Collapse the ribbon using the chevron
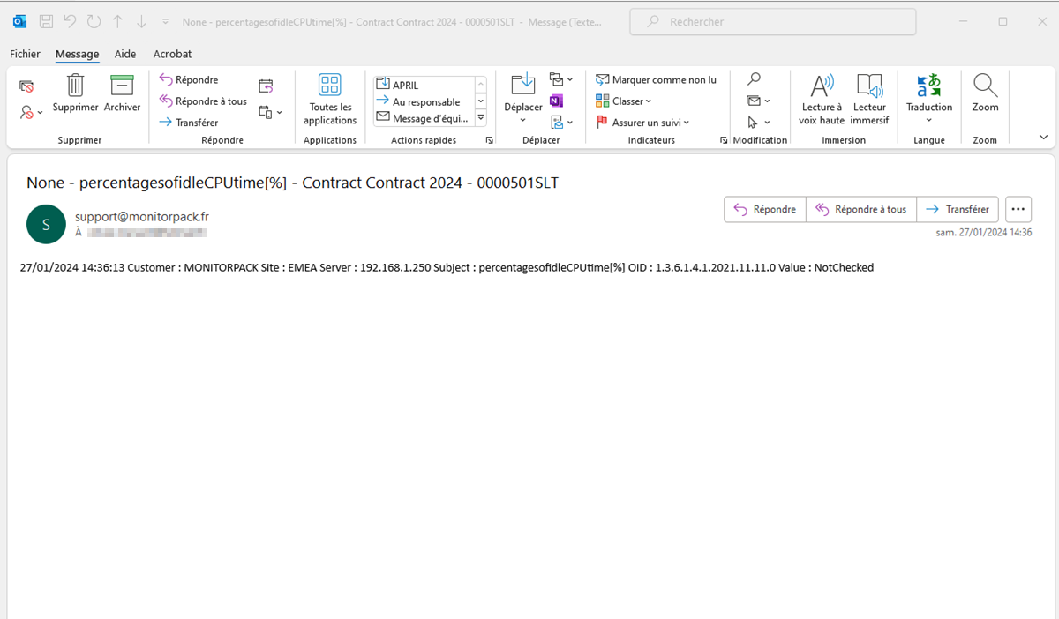 (1044, 138)
